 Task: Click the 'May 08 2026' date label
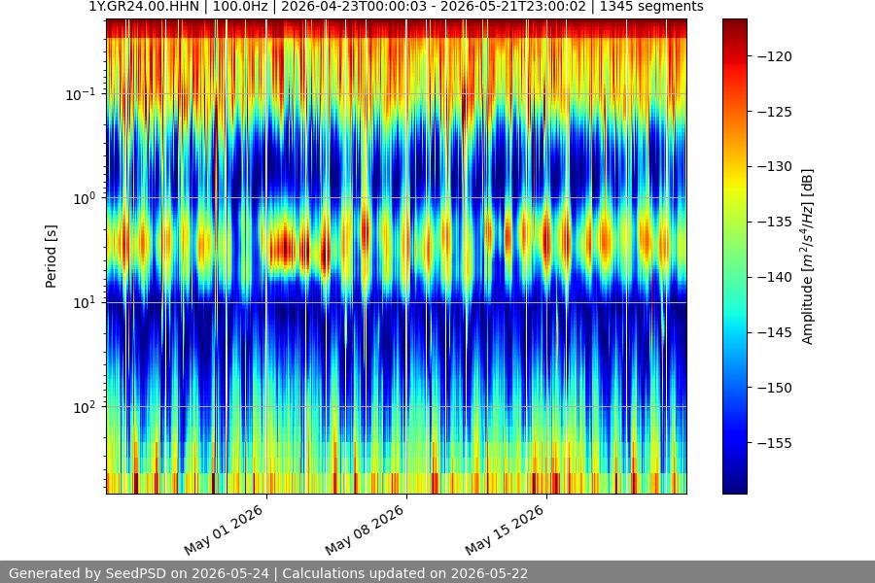pos(365,530)
